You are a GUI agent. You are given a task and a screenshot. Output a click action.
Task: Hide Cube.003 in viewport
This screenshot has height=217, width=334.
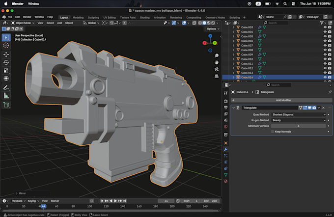[x=325, y=27]
